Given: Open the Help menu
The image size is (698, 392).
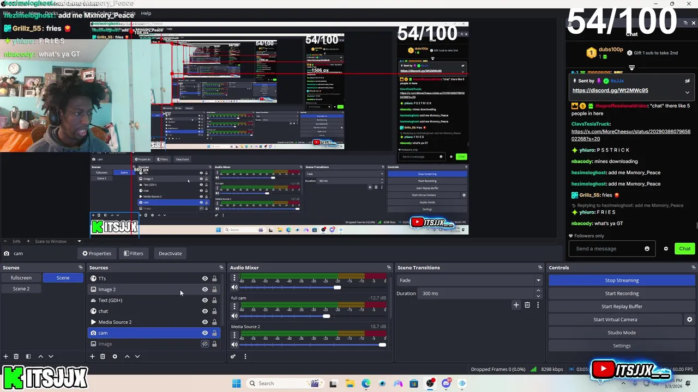Looking at the screenshot, I should point(146,13).
